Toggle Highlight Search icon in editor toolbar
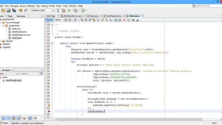Image resolution: width=222 pixels, height=125 pixels. [94, 20]
